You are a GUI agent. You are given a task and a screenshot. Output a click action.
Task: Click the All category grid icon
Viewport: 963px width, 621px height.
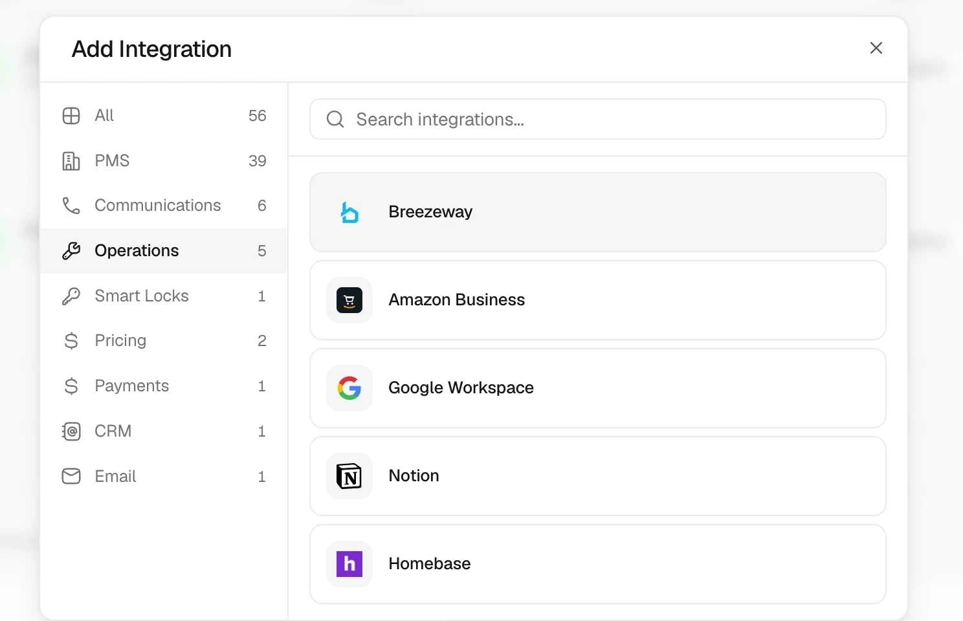pos(71,116)
